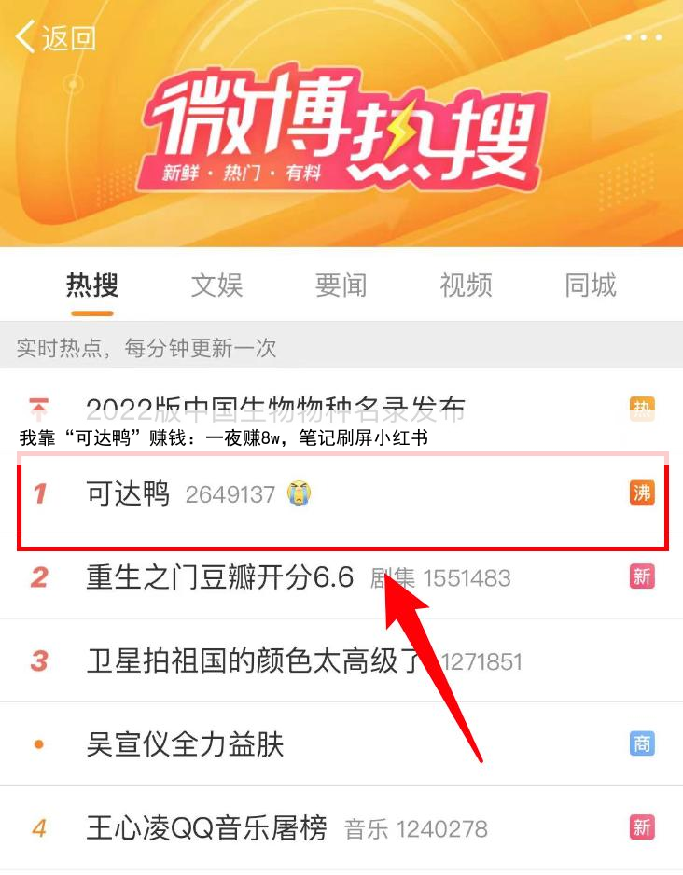The image size is (683, 875).
Task: Select the 同城 tab
Action: (x=591, y=285)
